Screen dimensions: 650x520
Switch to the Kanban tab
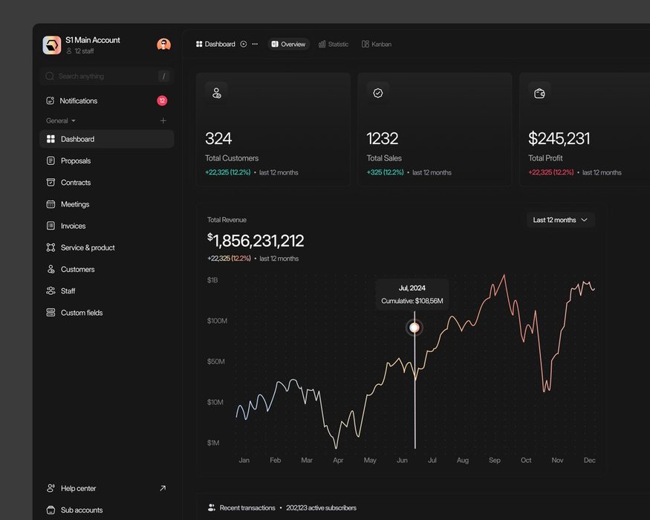point(377,45)
